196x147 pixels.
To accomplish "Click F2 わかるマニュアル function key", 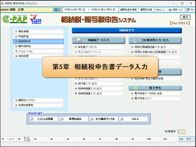I will pos(24,139).
